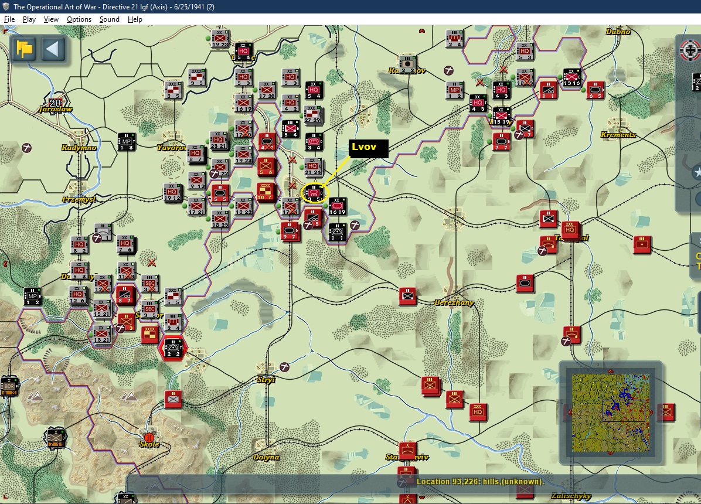
Task: Select the black infantry 15 19 division
Action: point(501,116)
